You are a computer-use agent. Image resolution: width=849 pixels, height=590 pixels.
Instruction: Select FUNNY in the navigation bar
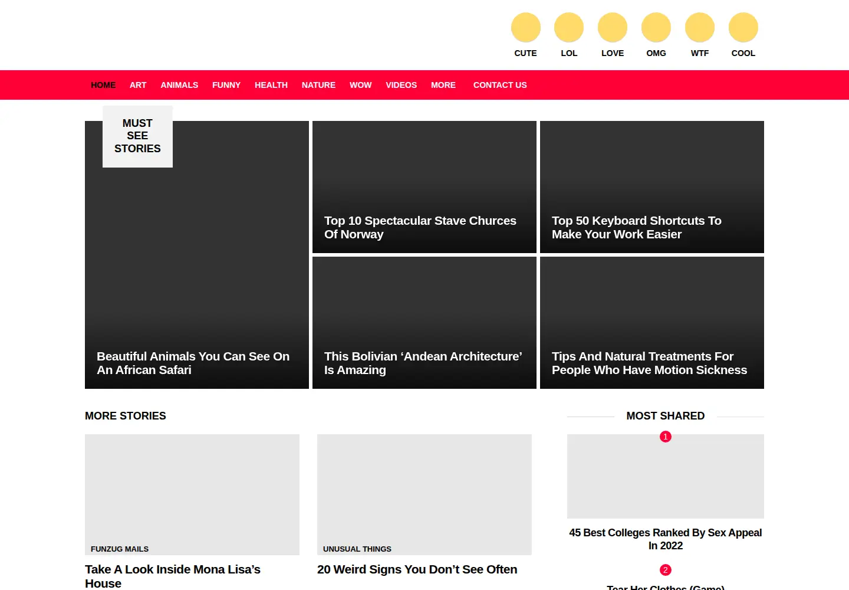click(226, 85)
